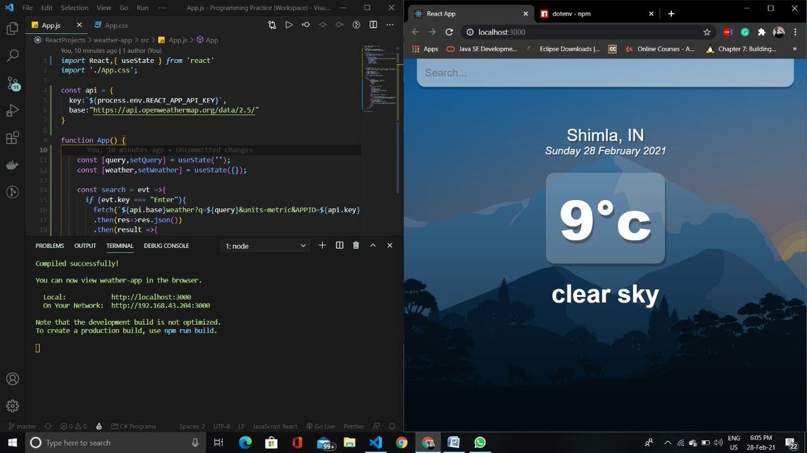The height and width of the screenshot is (453, 807).
Task: Click the Grammarly extension icon in Chrome
Action: [745, 32]
